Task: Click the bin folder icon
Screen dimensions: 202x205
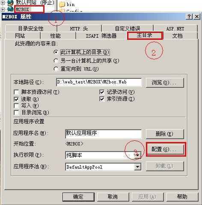Action: [x=62, y=4]
